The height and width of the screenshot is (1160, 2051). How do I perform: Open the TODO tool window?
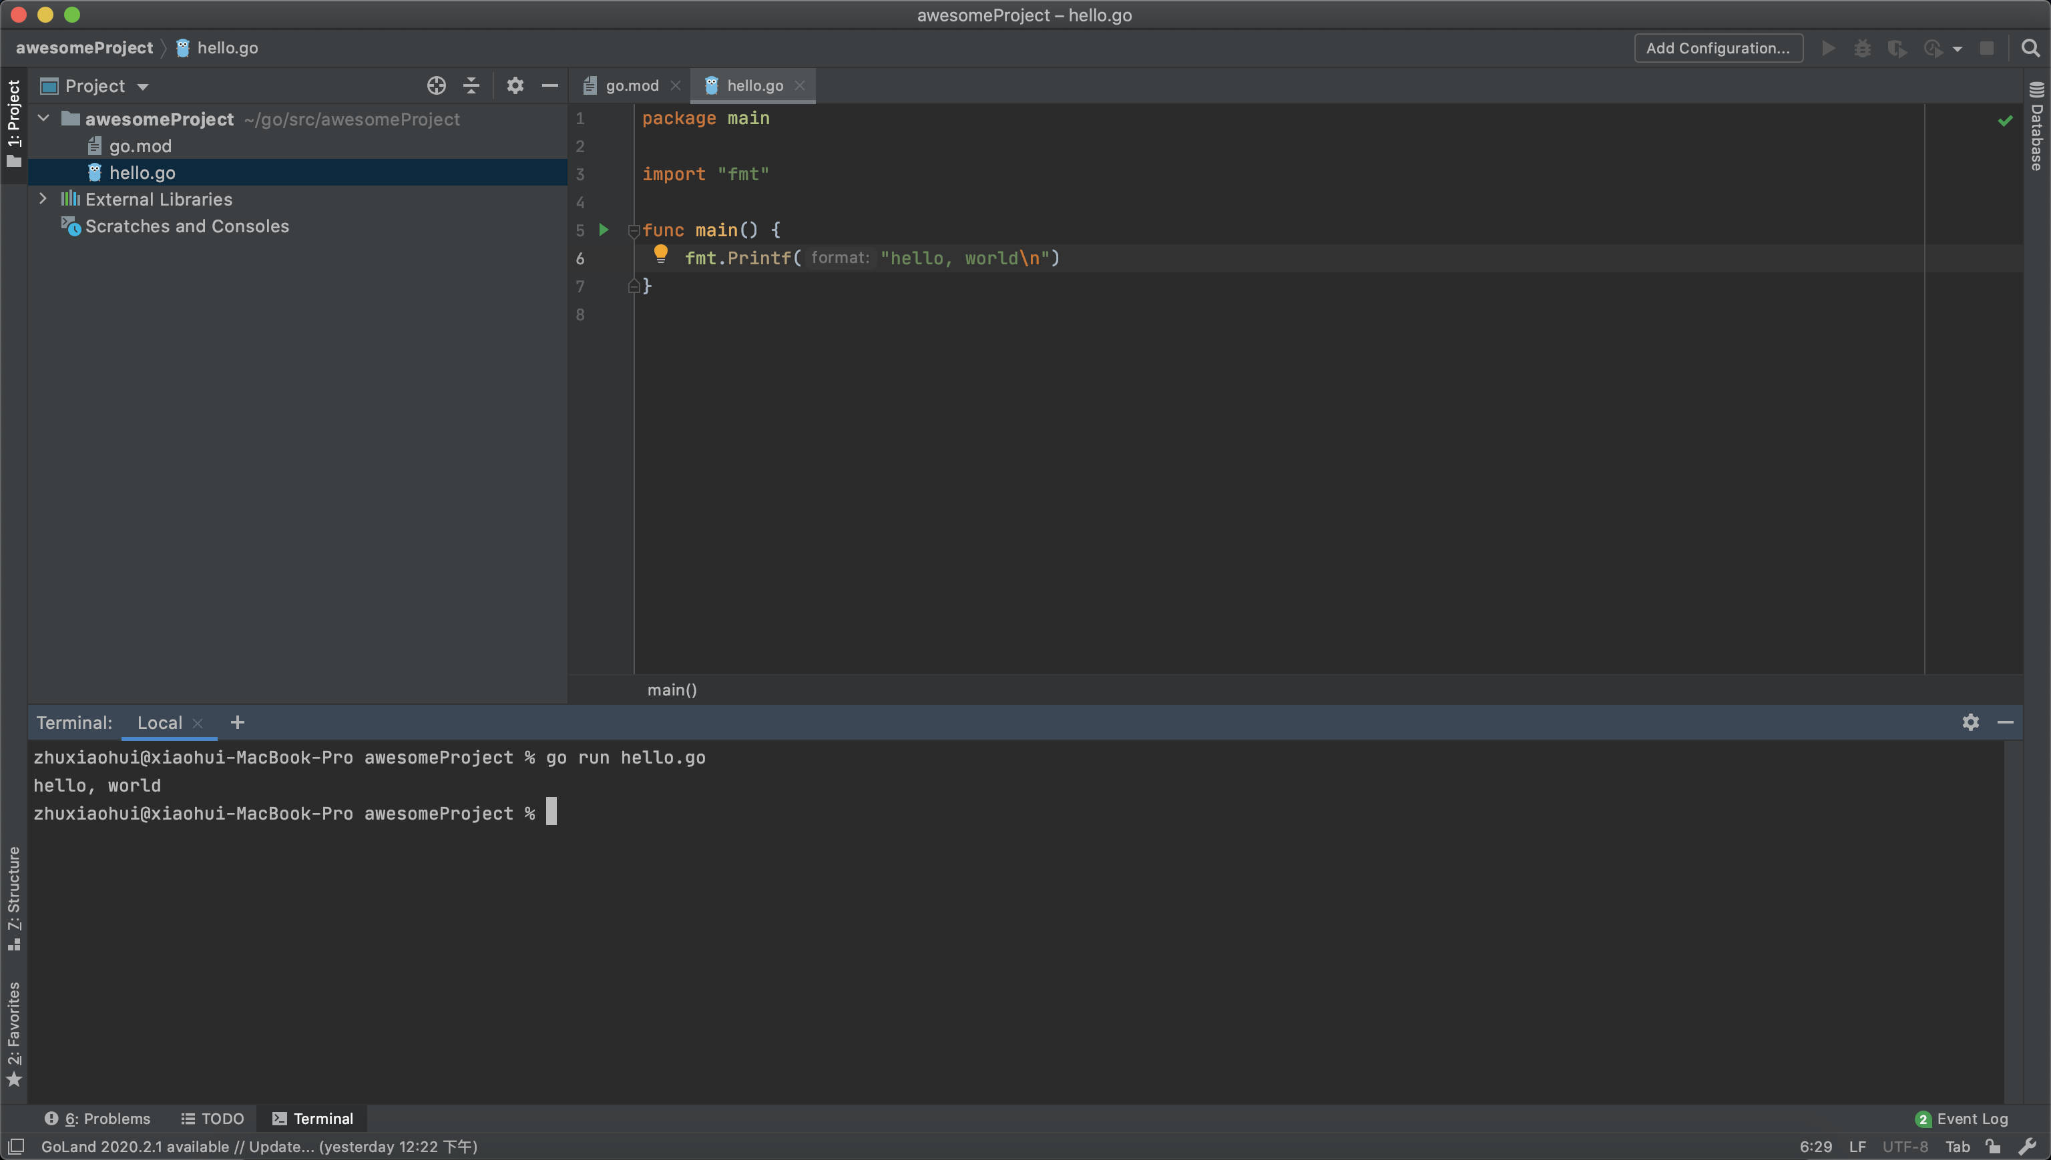tap(211, 1118)
